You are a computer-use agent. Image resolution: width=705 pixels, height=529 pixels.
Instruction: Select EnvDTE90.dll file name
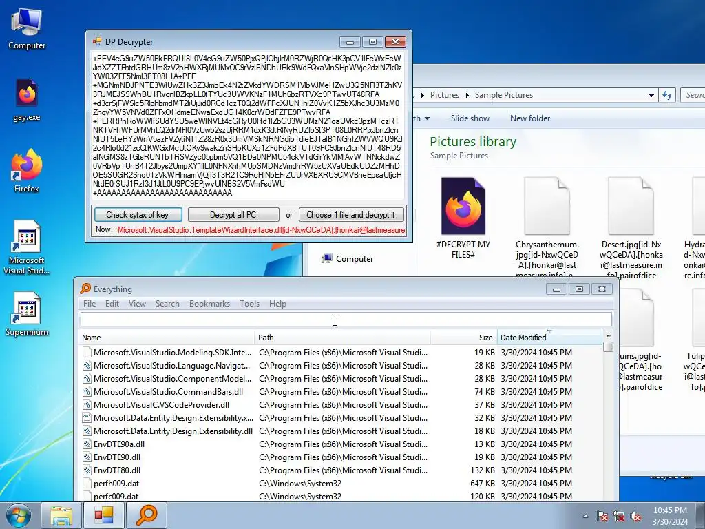(x=117, y=457)
